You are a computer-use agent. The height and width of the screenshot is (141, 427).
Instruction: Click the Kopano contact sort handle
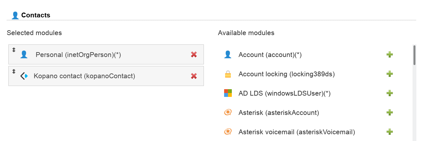(x=14, y=71)
